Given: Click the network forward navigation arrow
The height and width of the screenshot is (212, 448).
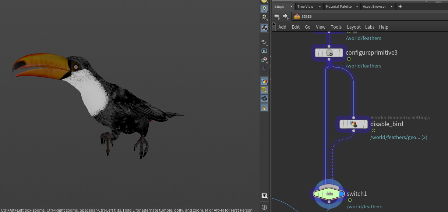Looking at the screenshot, I should coord(285,16).
